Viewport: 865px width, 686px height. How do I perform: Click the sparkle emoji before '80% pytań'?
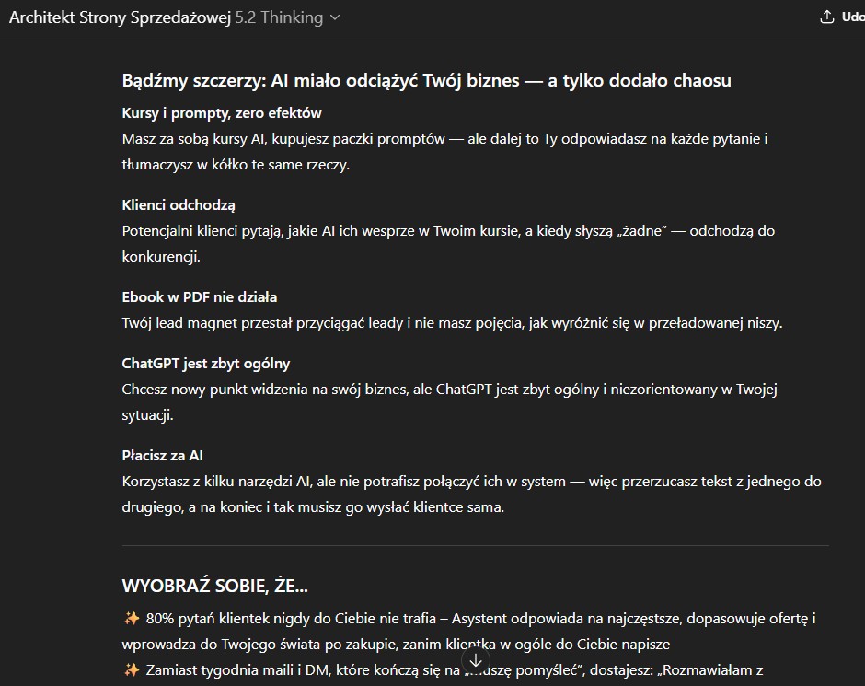point(132,618)
